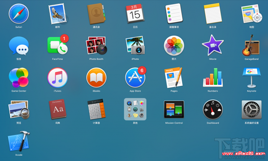This screenshot has width=268, height=161.
Task: Launch FaceTime
Action: click(x=57, y=45)
